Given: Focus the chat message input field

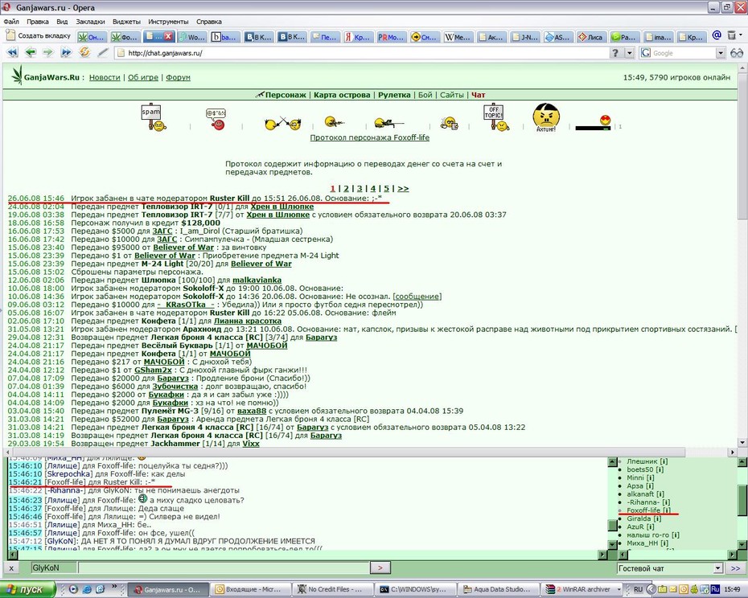Looking at the screenshot, I should tap(224, 568).
